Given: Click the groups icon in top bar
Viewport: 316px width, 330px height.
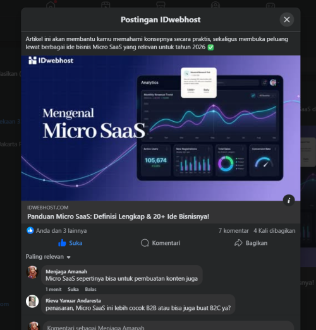Looking at the screenshot, I should [x=216, y=4].
